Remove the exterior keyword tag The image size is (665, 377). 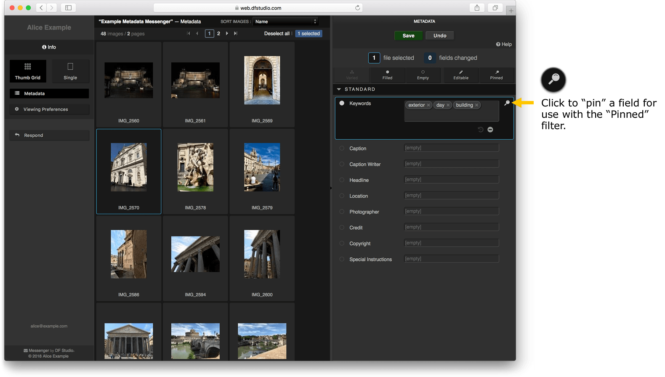coord(428,105)
